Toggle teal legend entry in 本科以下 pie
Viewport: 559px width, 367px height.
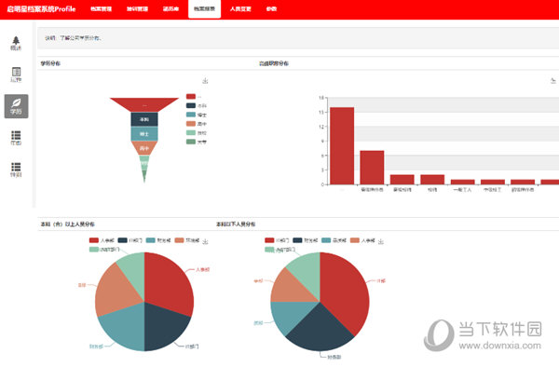pos(334,240)
